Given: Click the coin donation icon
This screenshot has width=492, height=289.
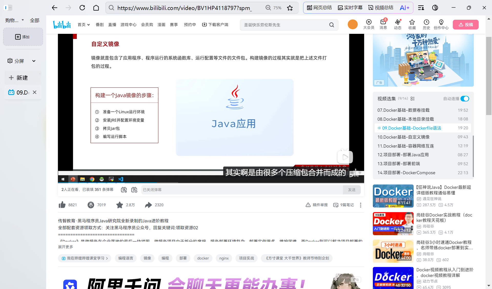Looking at the screenshot, I should [x=91, y=205].
